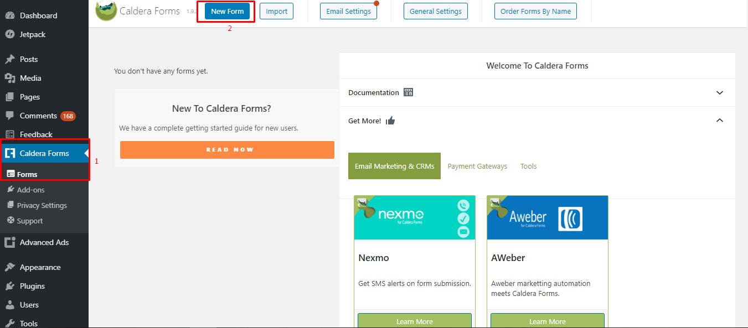Click "You don't have any forms yet." text

pos(161,71)
